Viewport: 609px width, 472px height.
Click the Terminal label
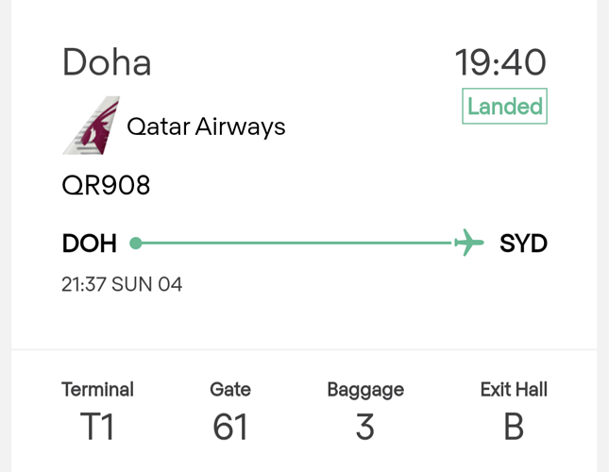pos(97,389)
